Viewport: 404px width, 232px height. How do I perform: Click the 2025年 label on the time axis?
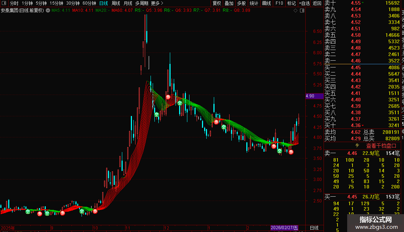8,228
